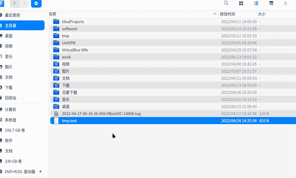Select 主目录 in the sidebar
296x178 pixels.
click(x=12, y=25)
